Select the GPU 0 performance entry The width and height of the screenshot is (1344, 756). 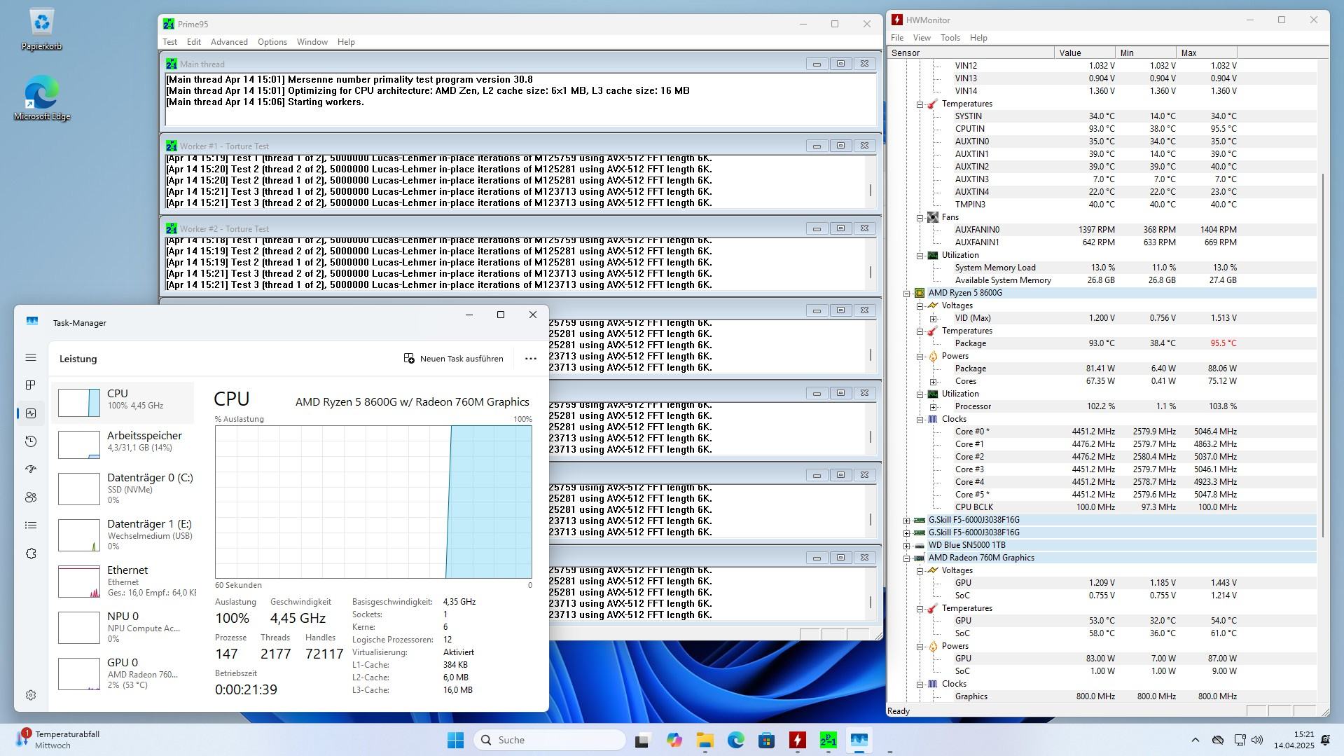[123, 673]
